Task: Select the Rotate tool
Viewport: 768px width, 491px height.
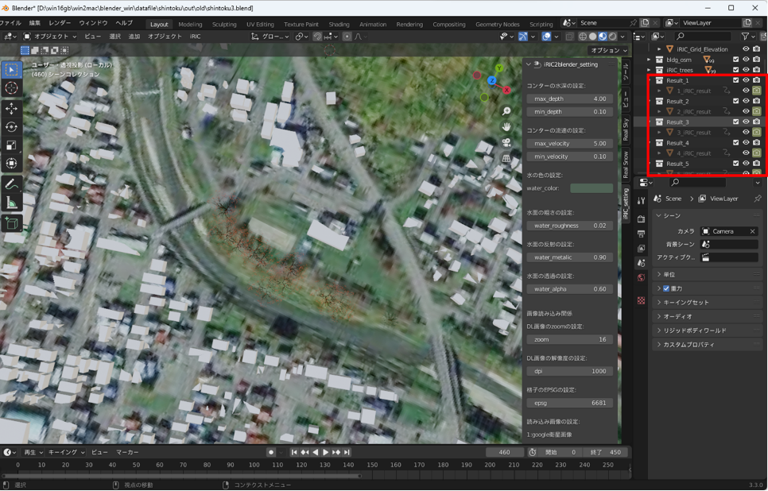Action: tap(11, 127)
